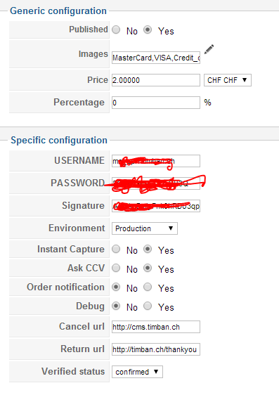Open the Verified status confirmed dropdown
This screenshot has width=279, height=395.
(x=137, y=372)
